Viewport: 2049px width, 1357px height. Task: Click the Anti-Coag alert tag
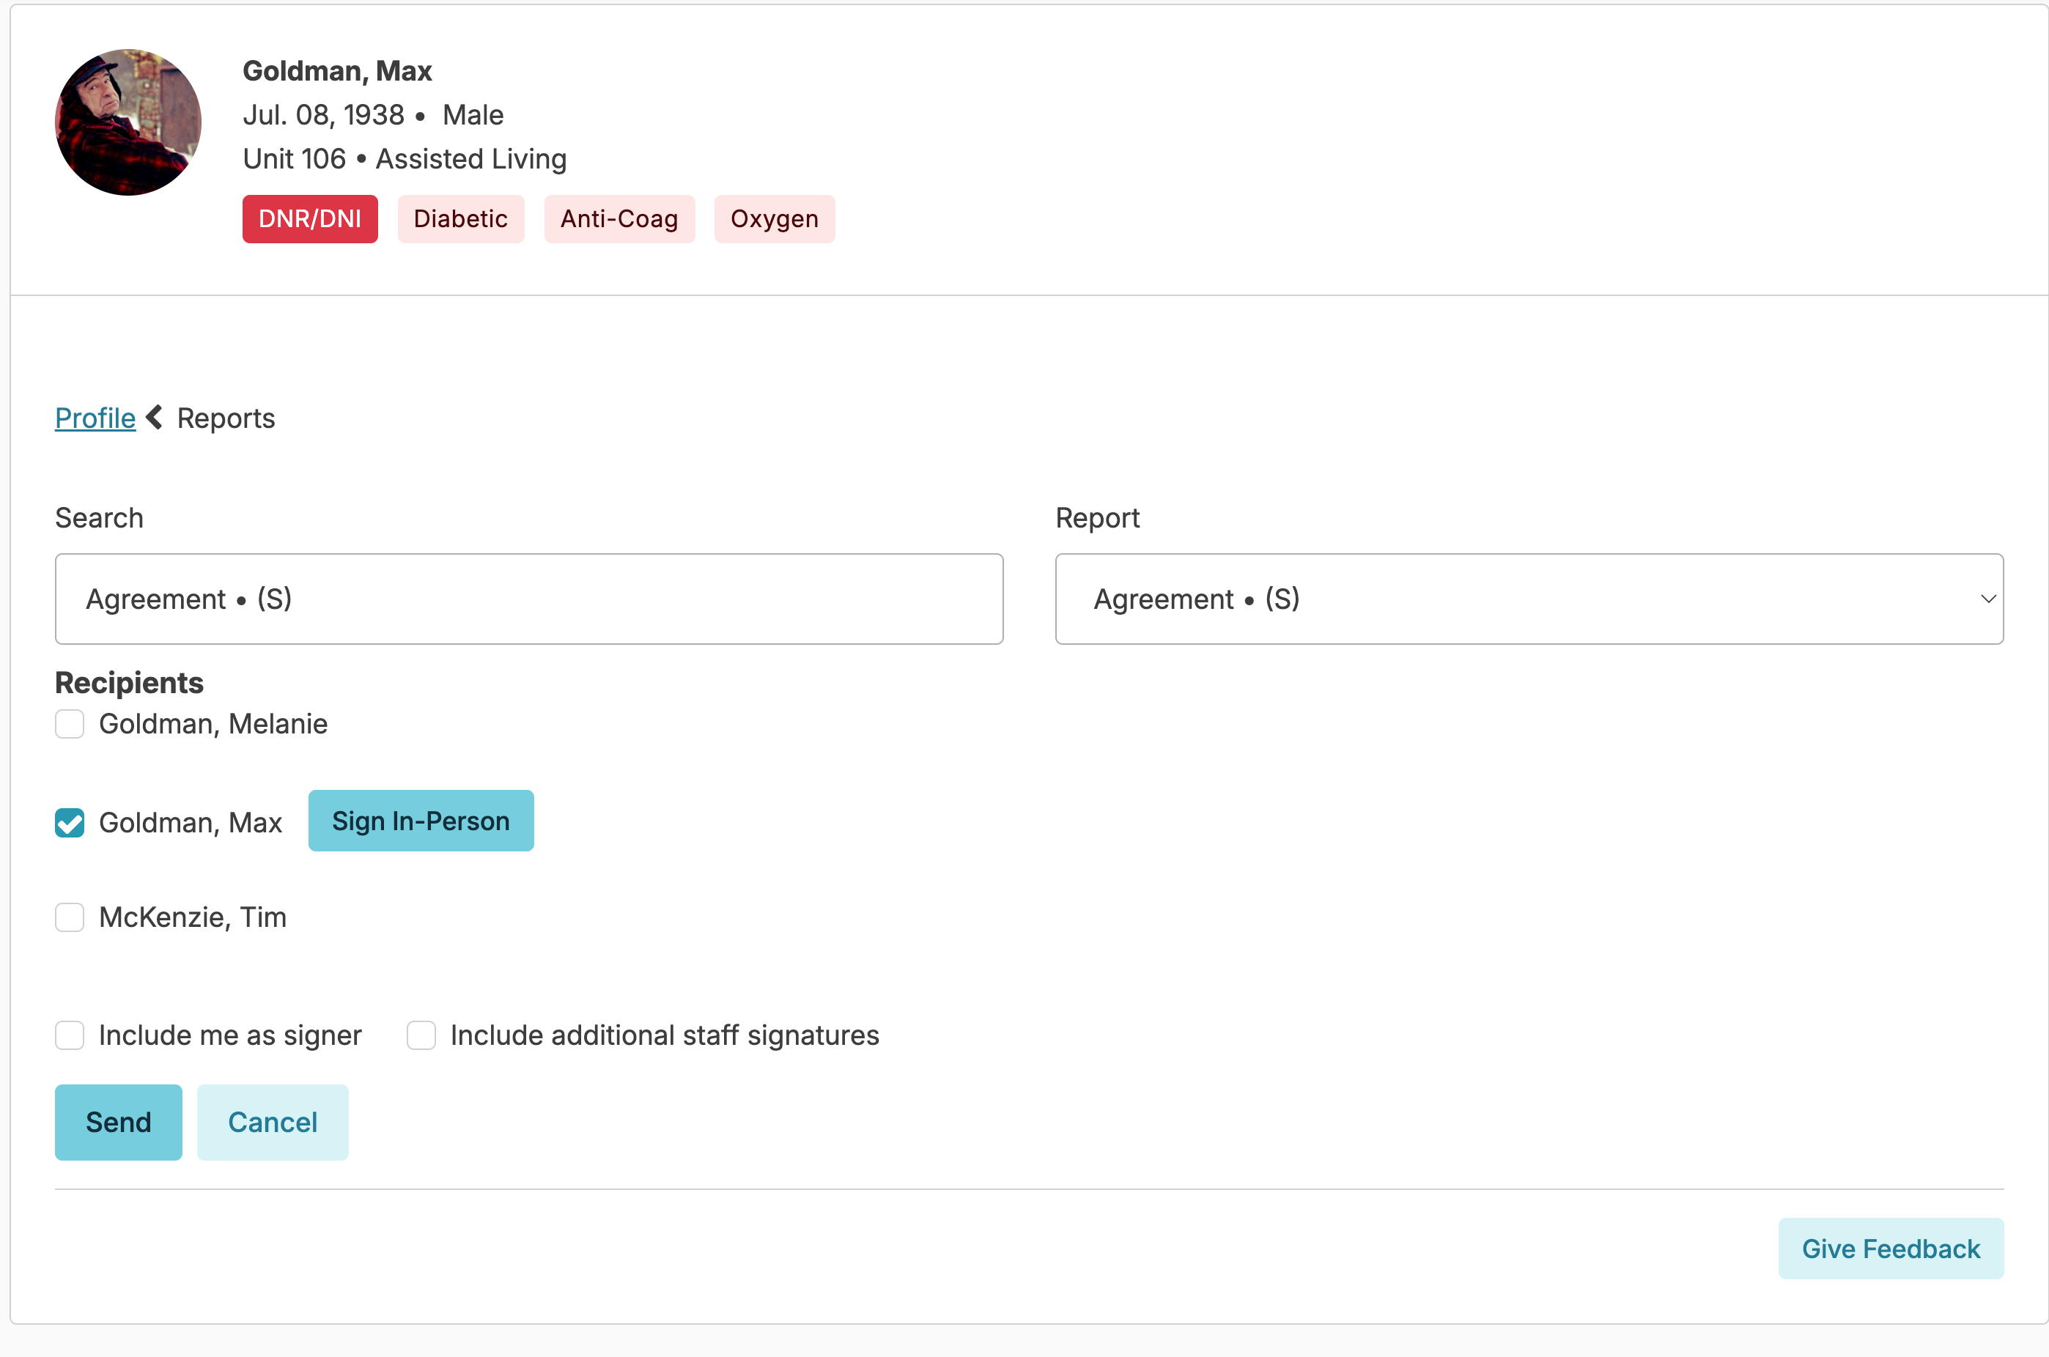pyautogui.click(x=618, y=219)
